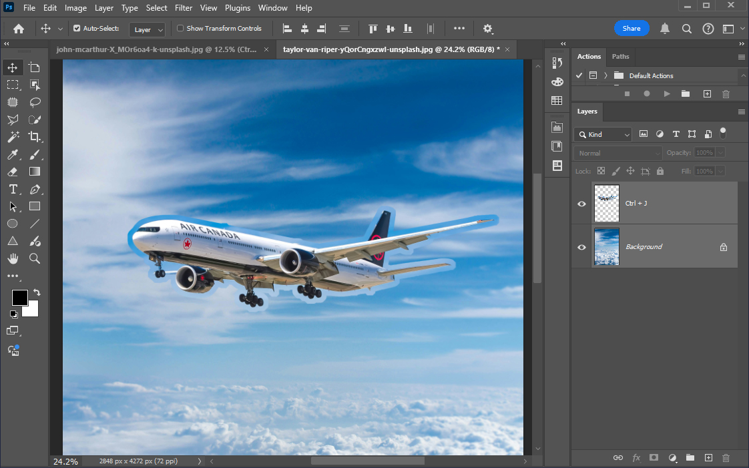Screen dimensions: 749x468
Task: Expand the Default Actions folder
Action: (x=605, y=75)
